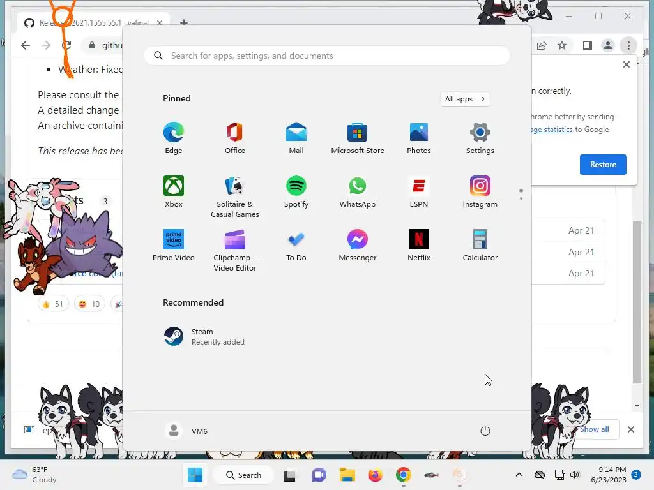Viewport: 654px width, 490px height.
Task: Open the Edge pinned app
Action: pyautogui.click(x=174, y=138)
